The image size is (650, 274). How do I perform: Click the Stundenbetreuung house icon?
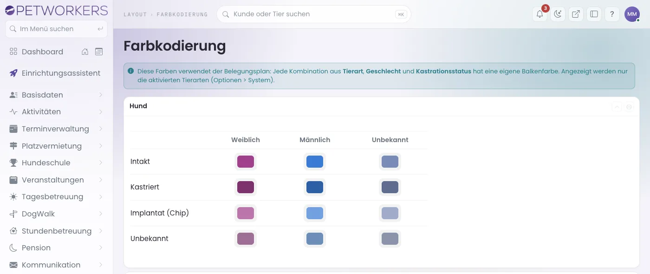tap(13, 231)
